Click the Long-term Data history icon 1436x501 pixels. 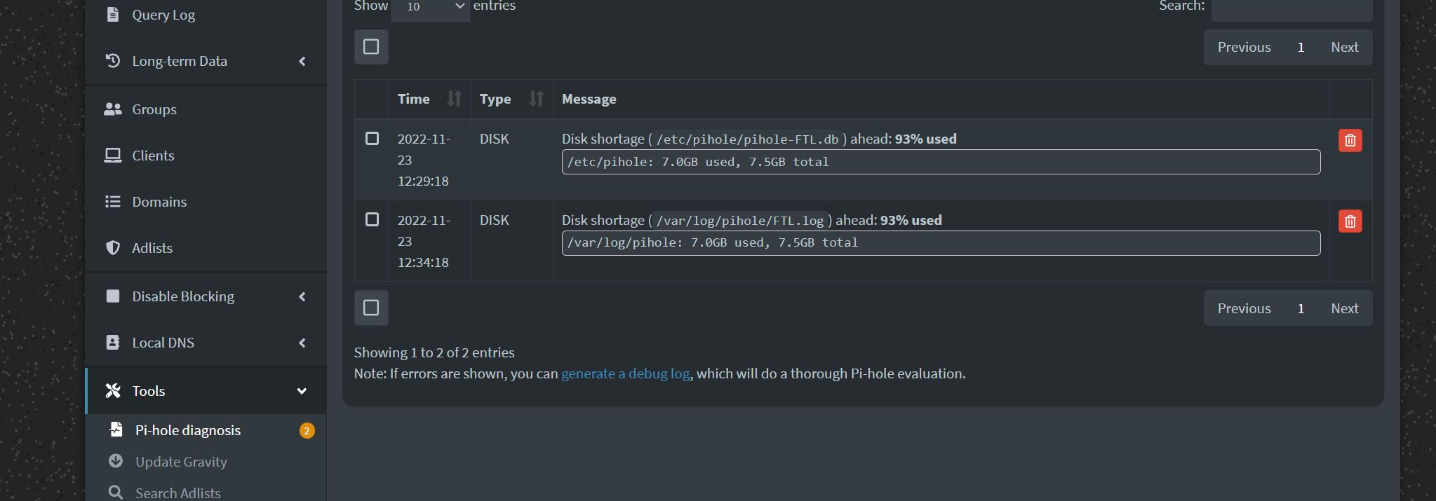tap(113, 61)
